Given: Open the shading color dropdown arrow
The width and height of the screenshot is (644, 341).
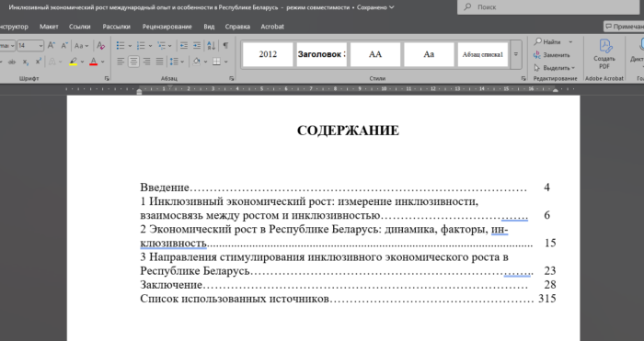Looking at the screenshot, I should pos(205,62).
